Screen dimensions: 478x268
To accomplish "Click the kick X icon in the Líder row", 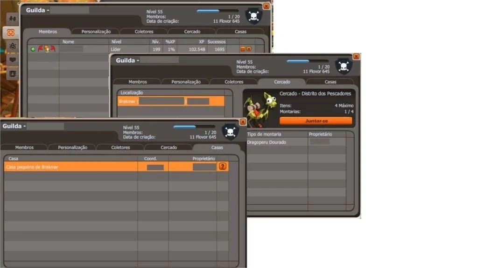I will (x=249, y=49).
